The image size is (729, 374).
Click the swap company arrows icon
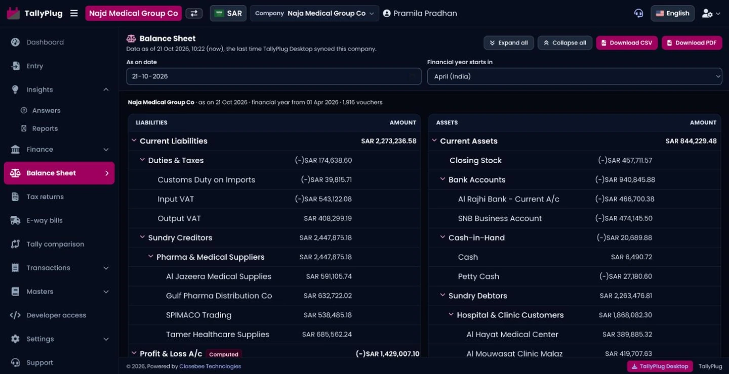click(194, 13)
